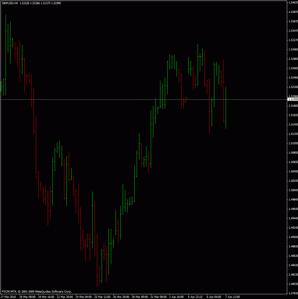Click the 26 Mar 20:00 time label

click(121, 297)
